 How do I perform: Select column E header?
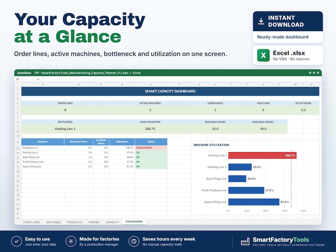coord(151,85)
